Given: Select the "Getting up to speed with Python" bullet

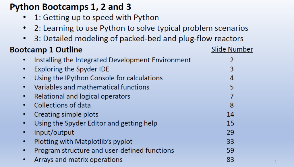Looking at the screenshot, I should click(x=96, y=18).
